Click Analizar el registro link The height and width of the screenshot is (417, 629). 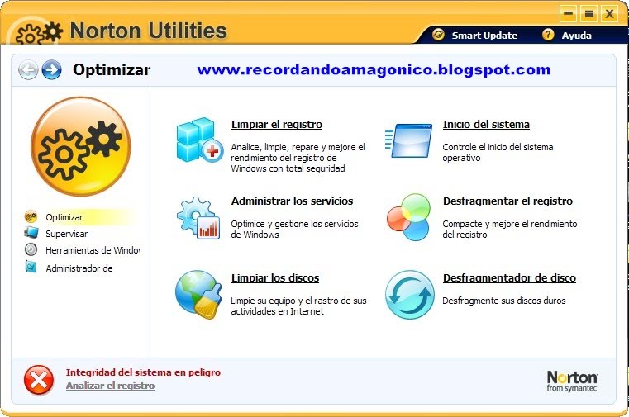110,386
